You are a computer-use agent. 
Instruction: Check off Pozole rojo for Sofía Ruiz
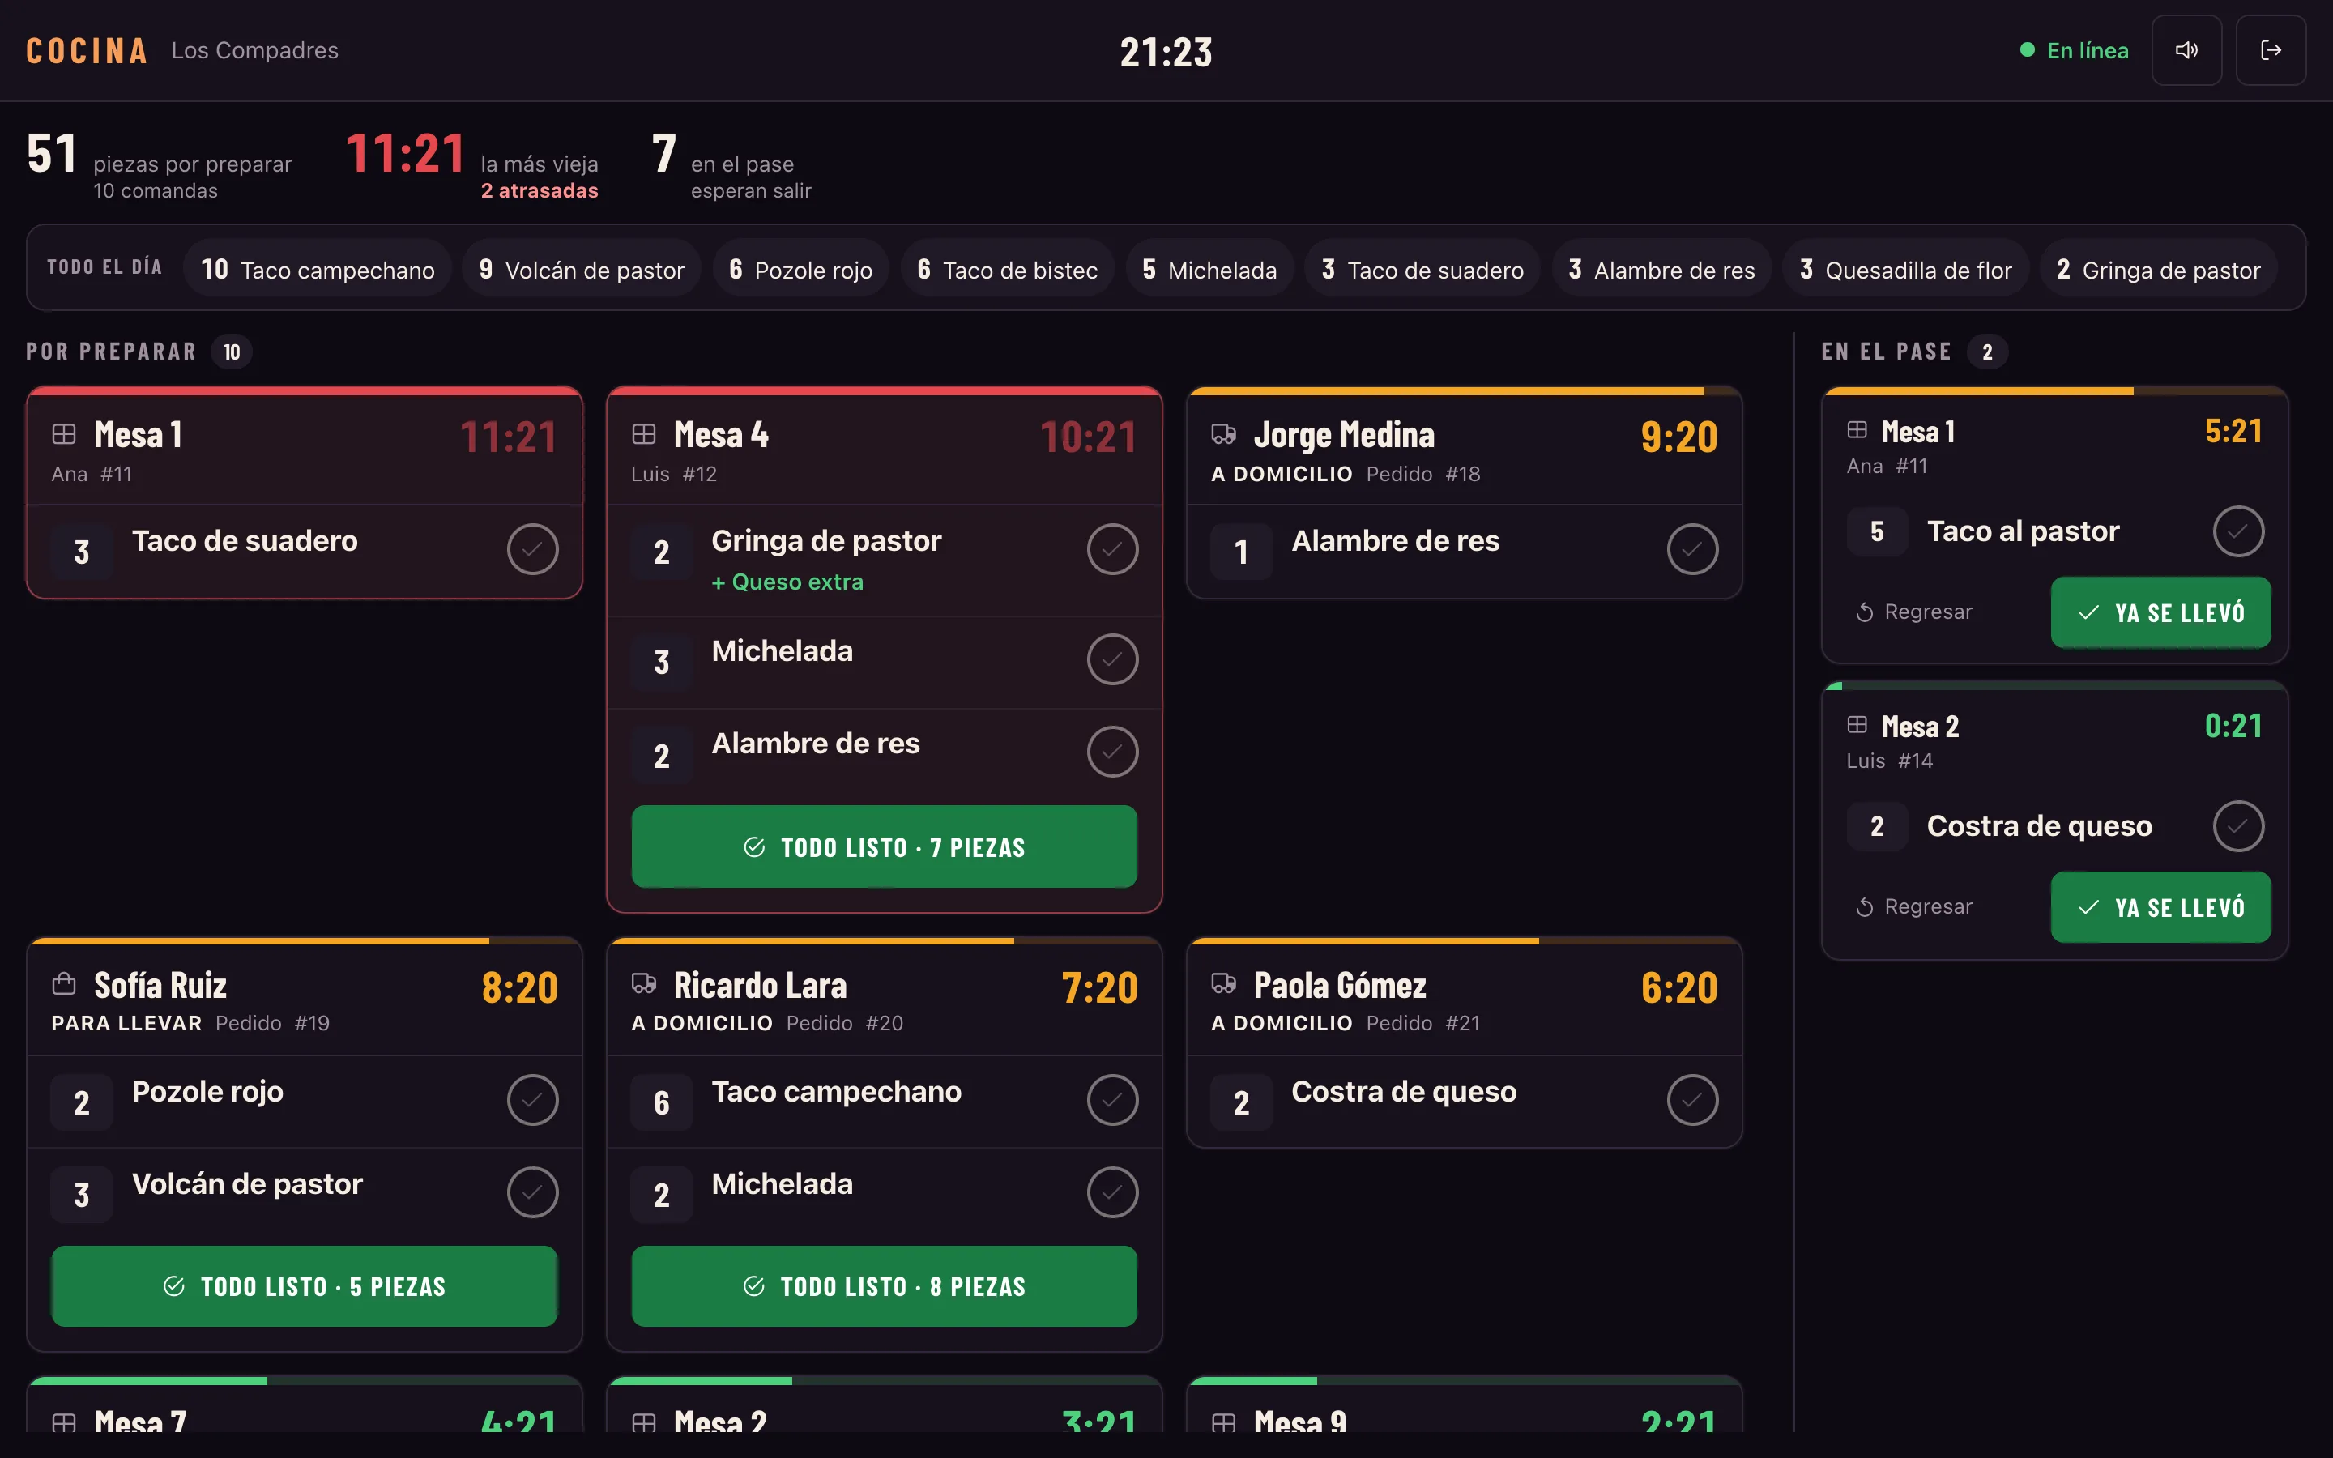click(532, 1099)
